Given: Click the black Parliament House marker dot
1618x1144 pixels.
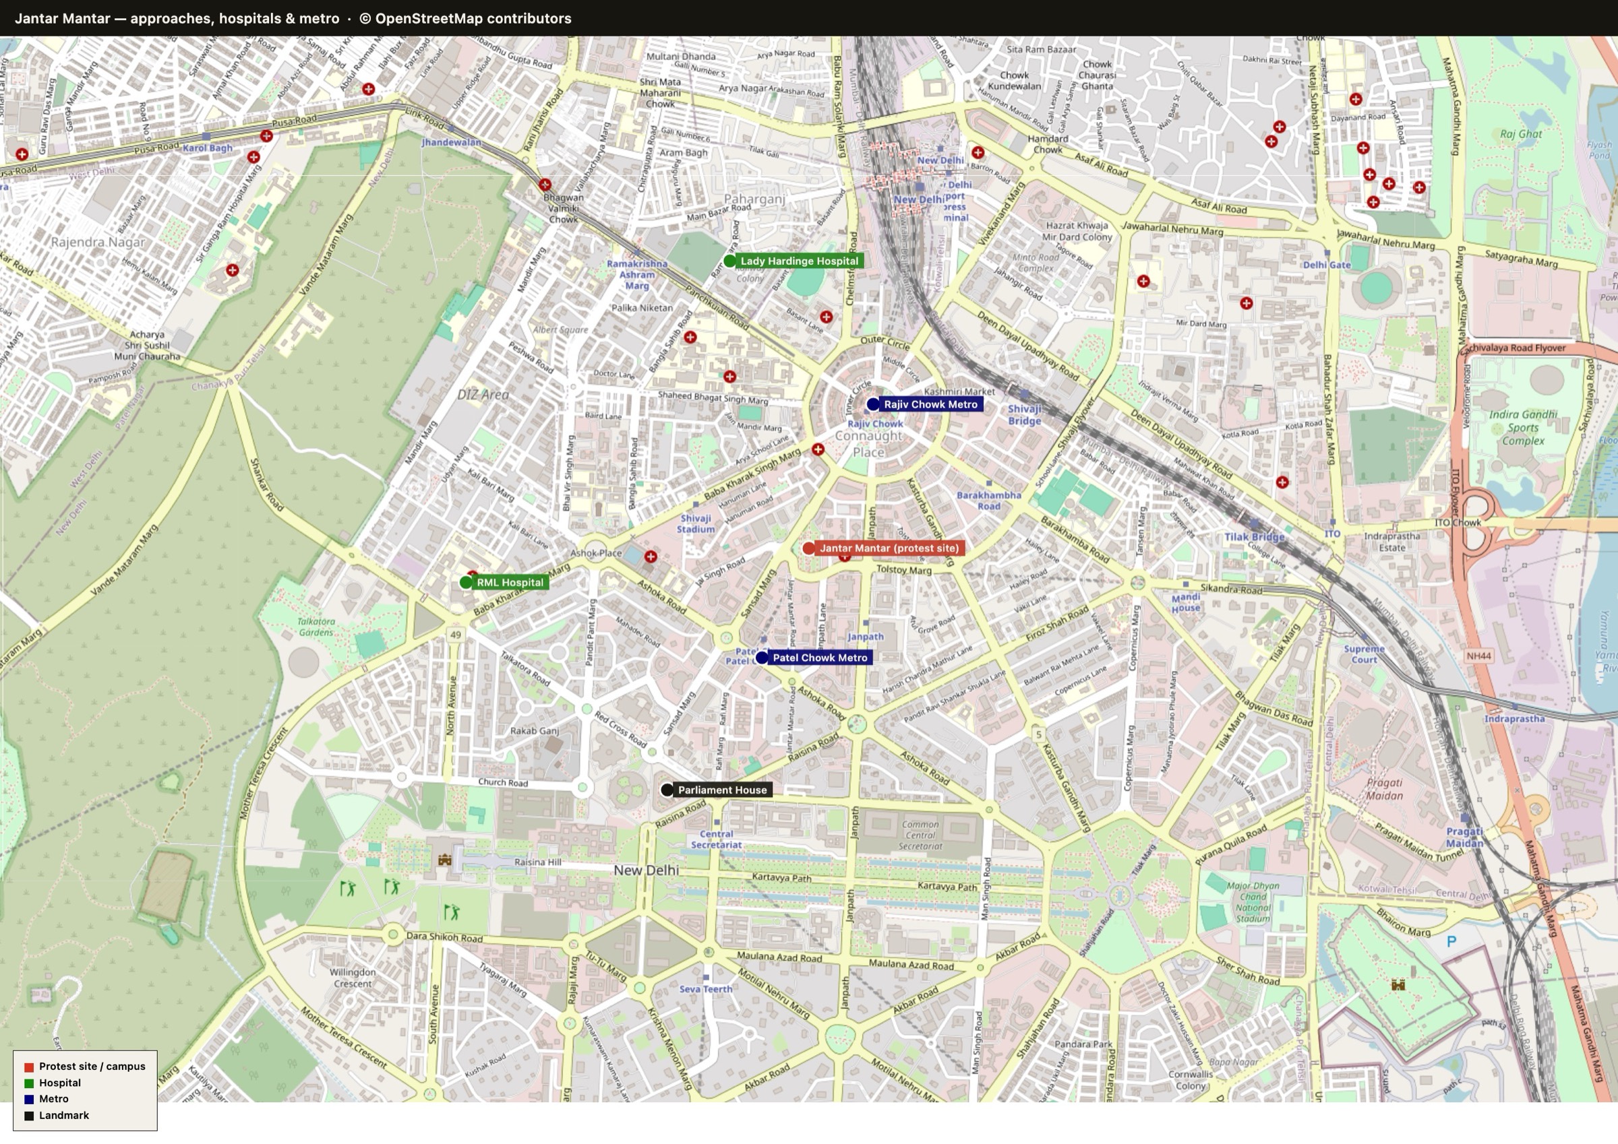Looking at the screenshot, I should (x=667, y=790).
